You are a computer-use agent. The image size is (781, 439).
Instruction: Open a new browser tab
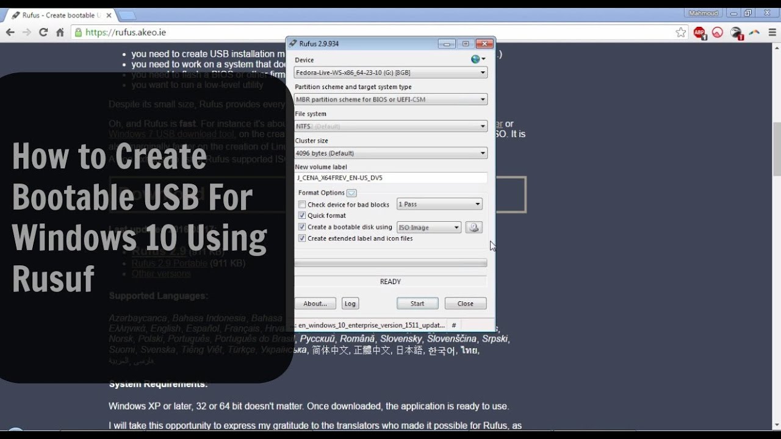coord(126,15)
